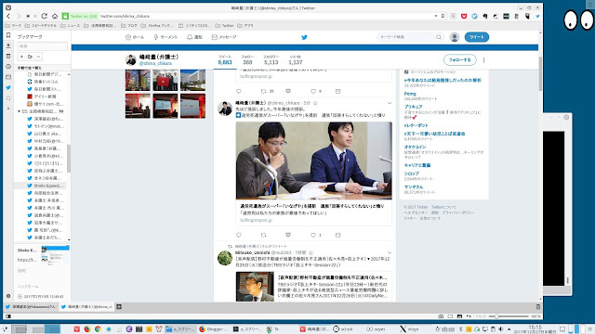This screenshot has width=595, height=334.
Task: Open the Messages tab on Twitter navigation
Action: click(224, 37)
